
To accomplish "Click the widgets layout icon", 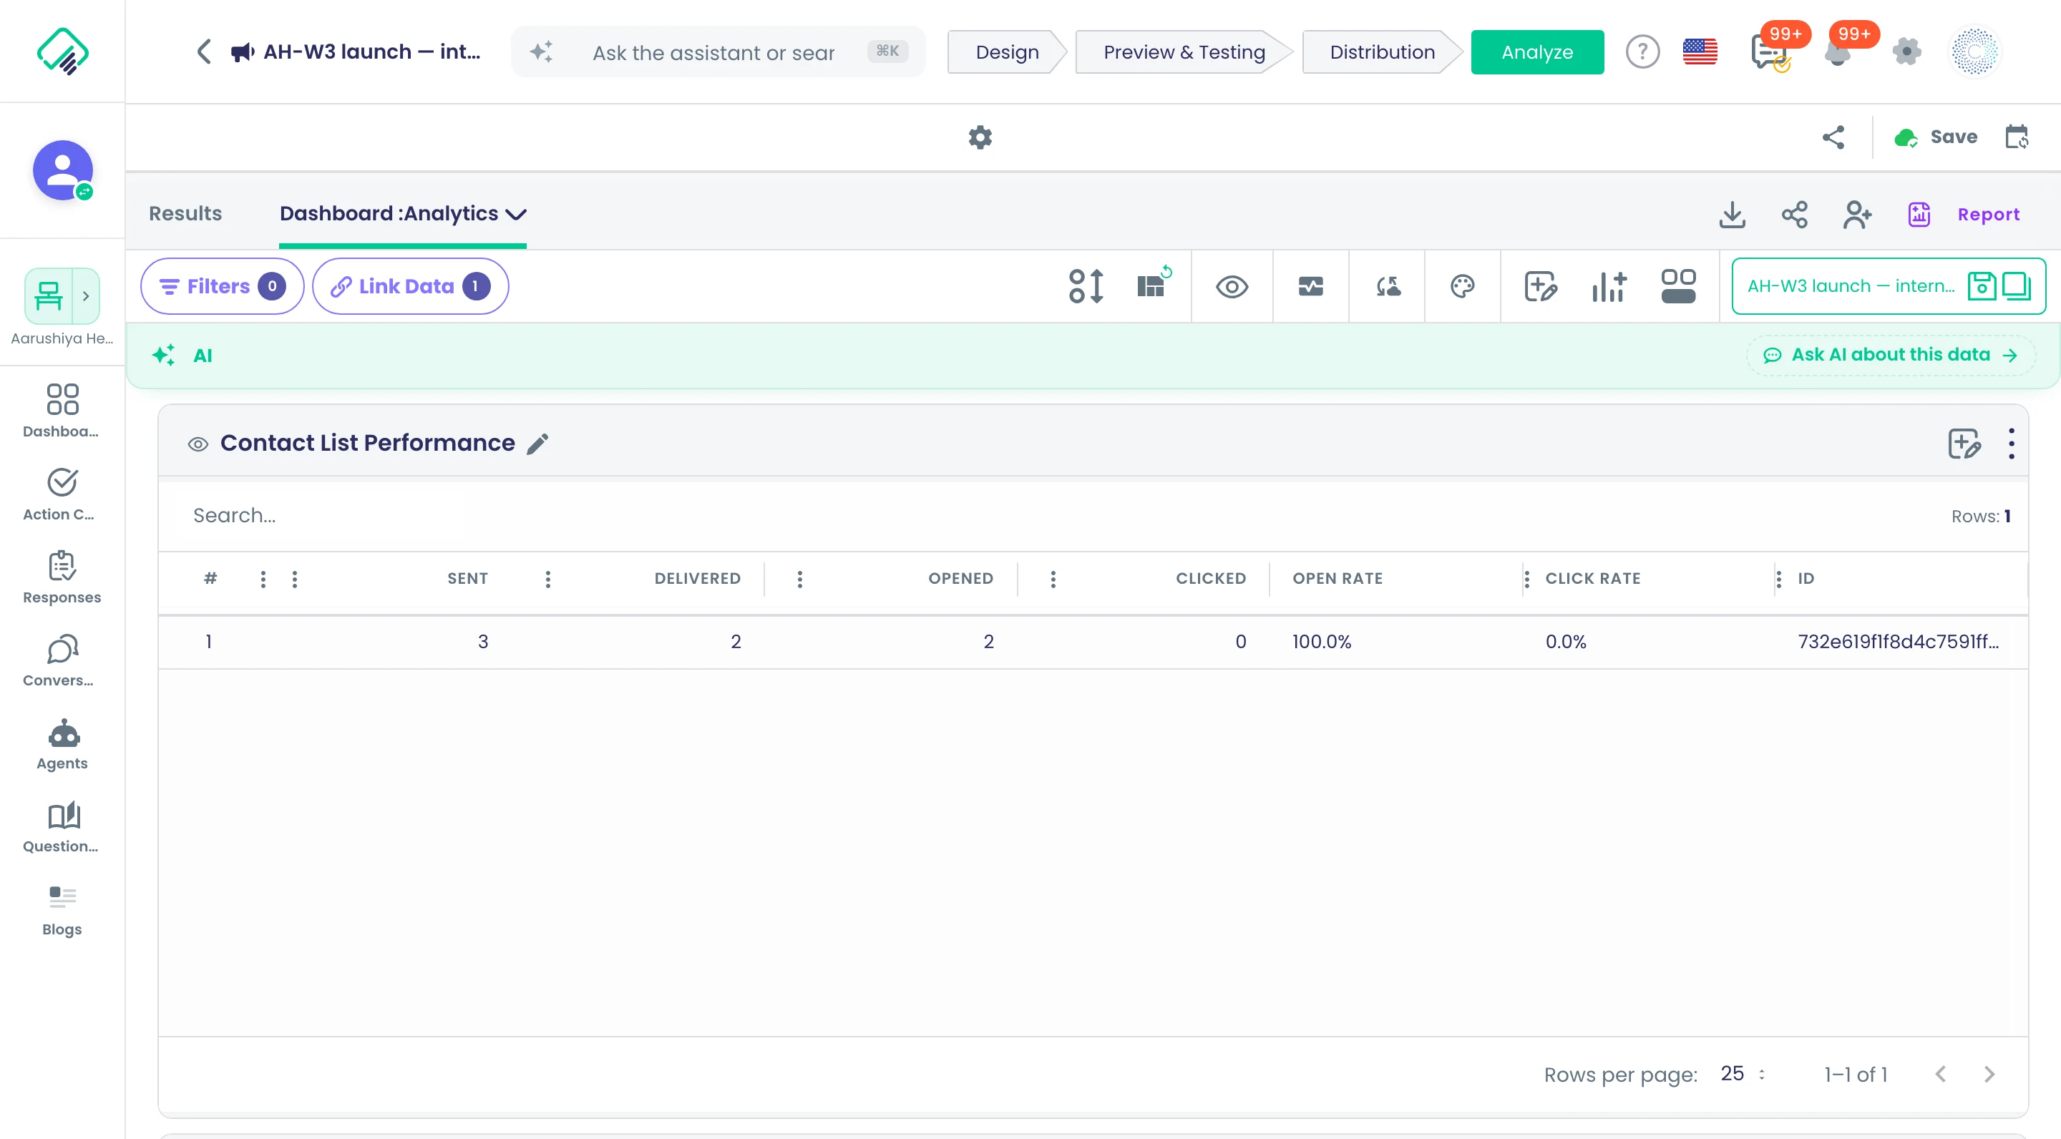I will pos(1679,286).
